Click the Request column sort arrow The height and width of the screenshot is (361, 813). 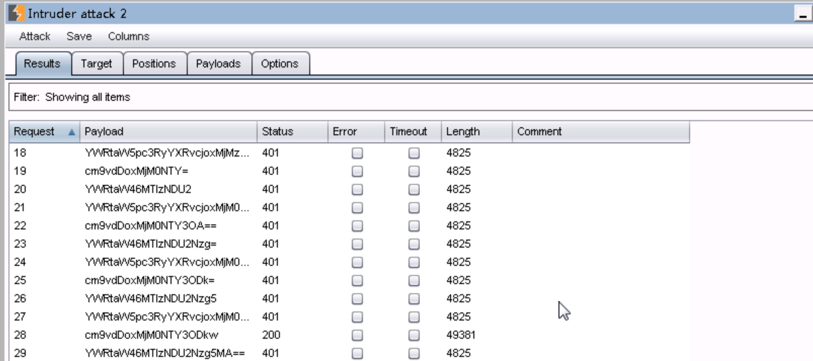(x=72, y=132)
